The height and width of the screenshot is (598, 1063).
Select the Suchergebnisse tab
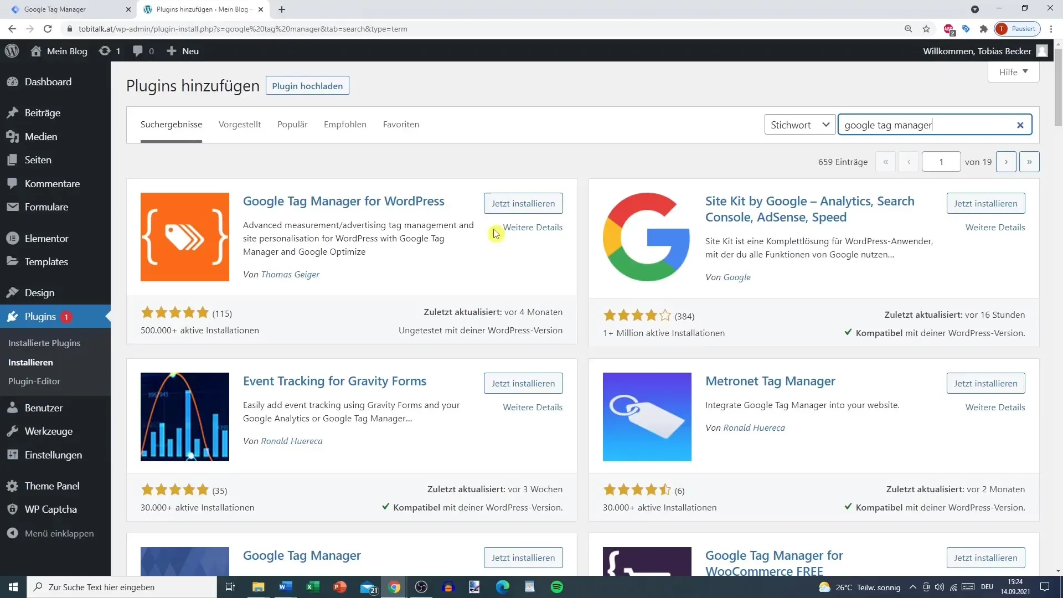[x=171, y=125]
